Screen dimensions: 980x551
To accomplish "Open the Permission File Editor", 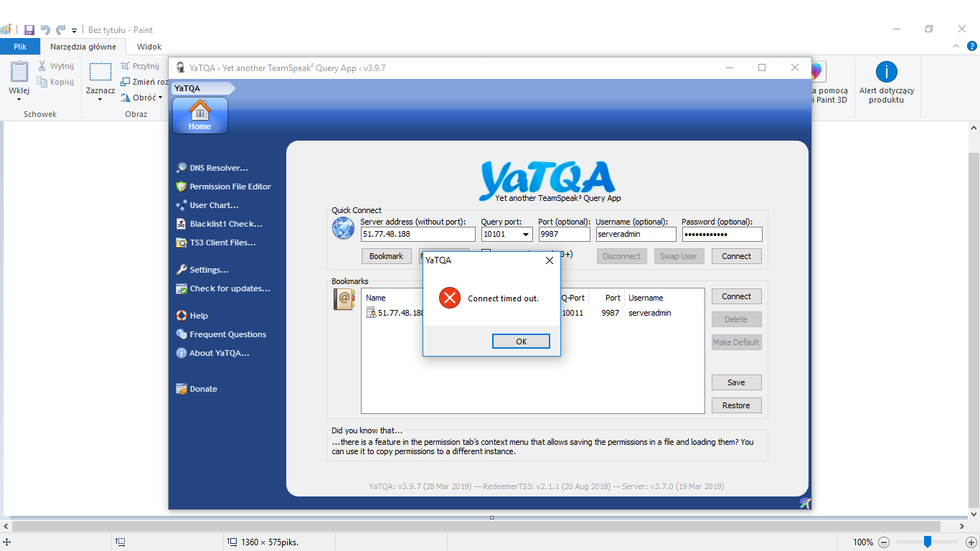I will (230, 187).
